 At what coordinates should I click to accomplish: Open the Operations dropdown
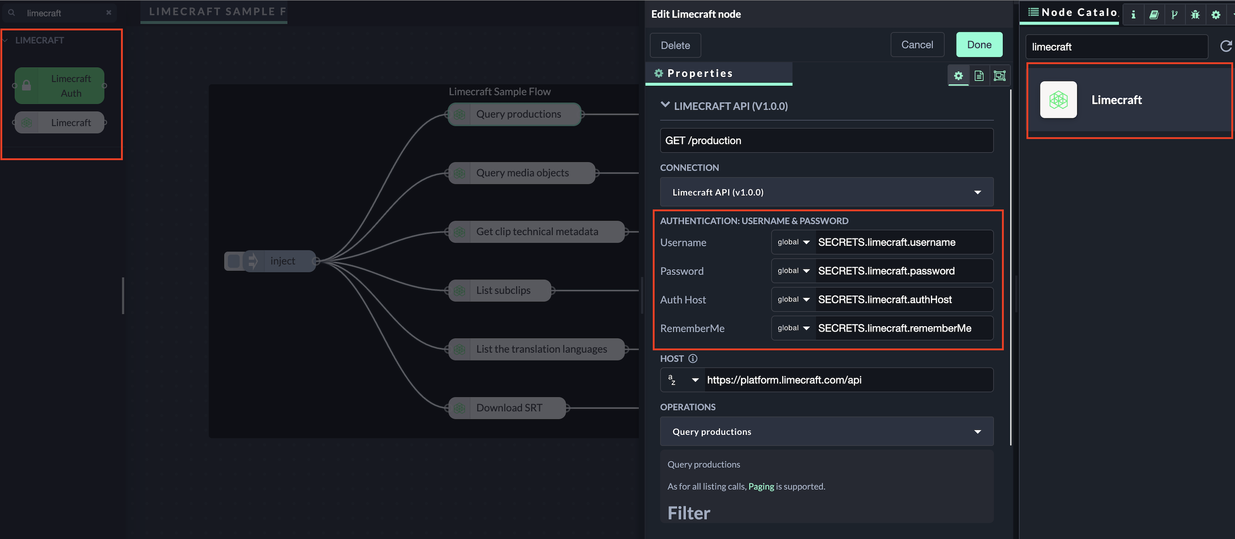(x=826, y=431)
